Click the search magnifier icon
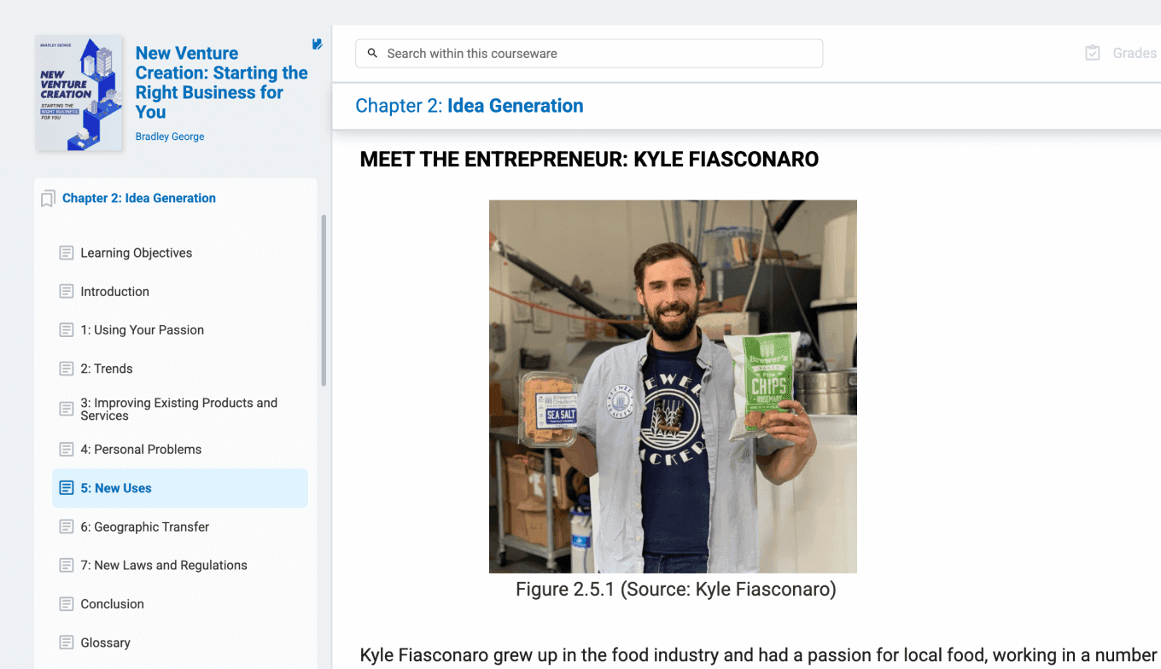The height and width of the screenshot is (669, 1161). (372, 53)
